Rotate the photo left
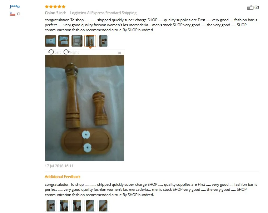 [54, 52]
